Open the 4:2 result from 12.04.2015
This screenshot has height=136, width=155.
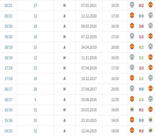pyautogui.click(x=141, y=131)
